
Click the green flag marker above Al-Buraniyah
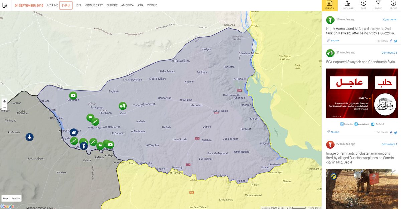coord(90,118)
